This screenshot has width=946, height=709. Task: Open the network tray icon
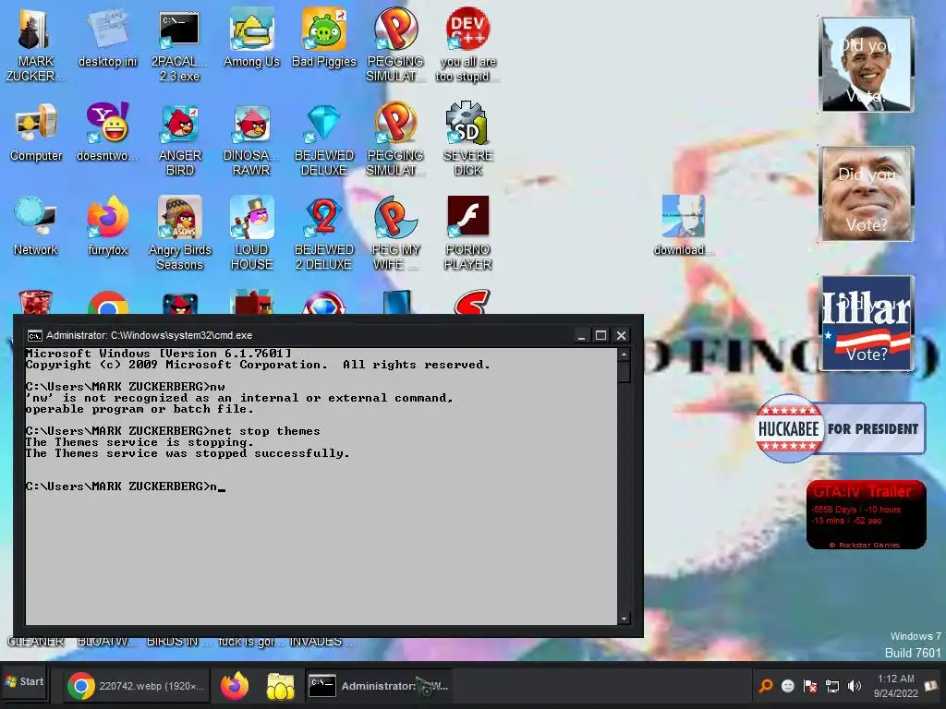pos(832,686)
